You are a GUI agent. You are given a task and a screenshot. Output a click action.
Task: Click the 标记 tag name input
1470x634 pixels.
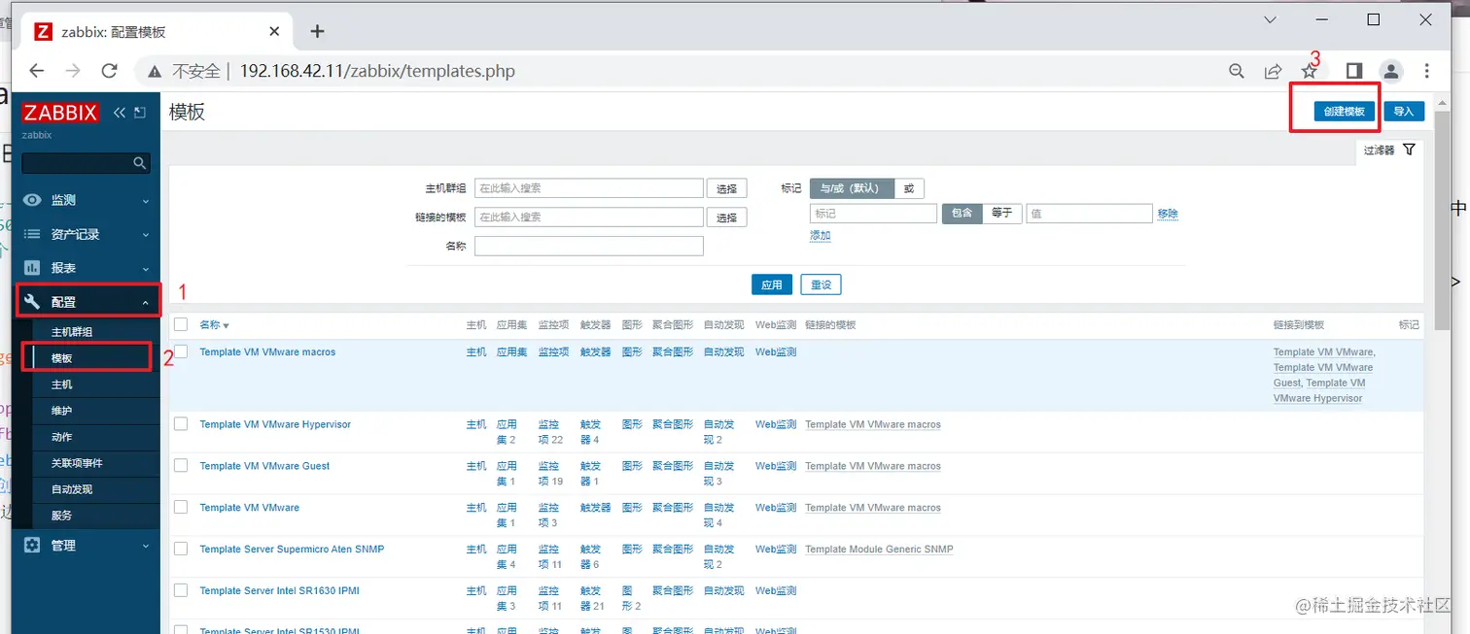873,214
